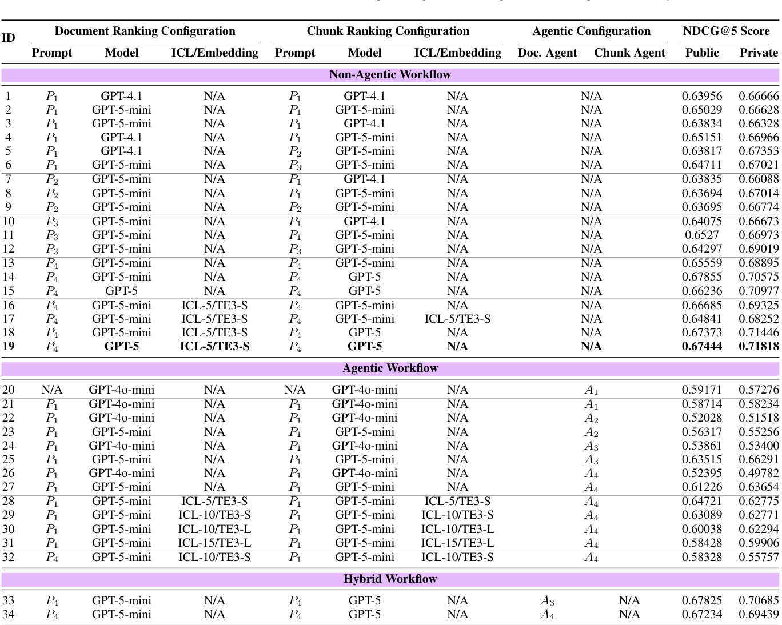Viewport: 782px width, 625px height.
Task: Click the Doc. Agent column header
Action: click(x=547, y=53)
